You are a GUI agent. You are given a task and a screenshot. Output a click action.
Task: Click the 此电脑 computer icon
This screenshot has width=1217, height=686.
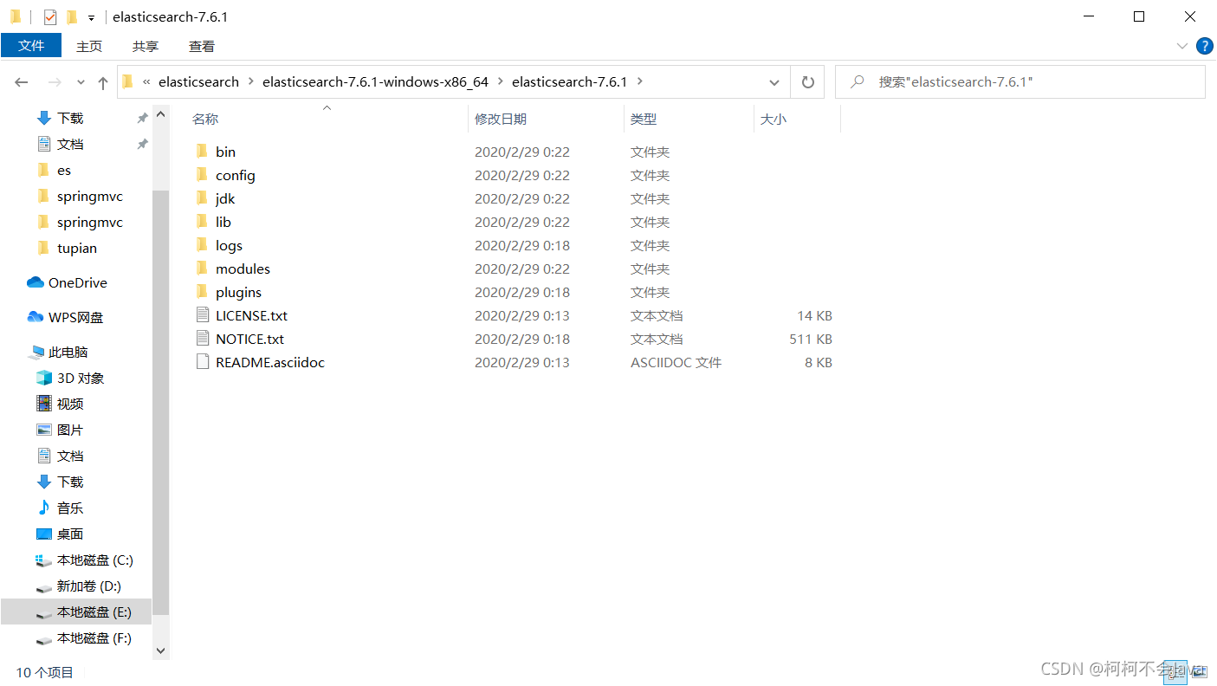coord(36,352)
